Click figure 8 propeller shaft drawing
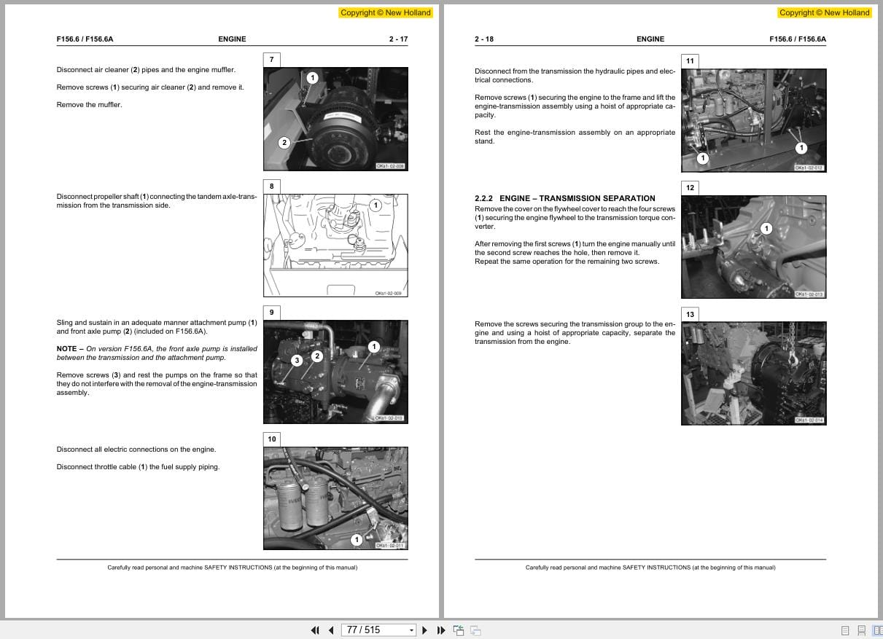This screenshot has width=883, height=639. [x=335, y=246]
